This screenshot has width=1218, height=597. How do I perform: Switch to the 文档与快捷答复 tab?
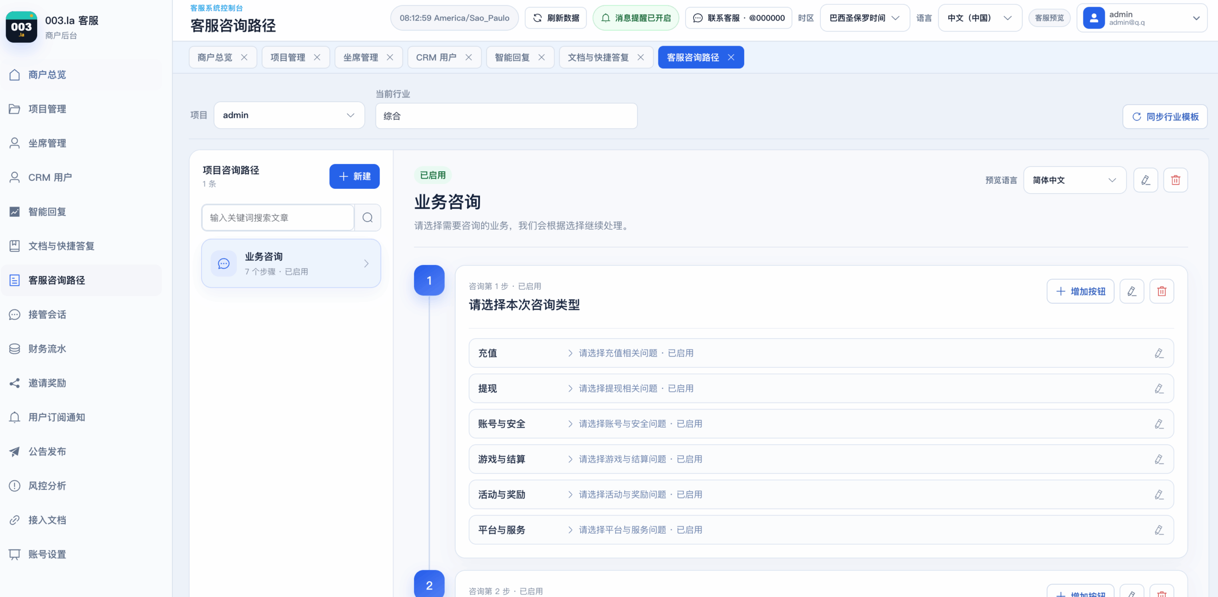click(598, 58)
